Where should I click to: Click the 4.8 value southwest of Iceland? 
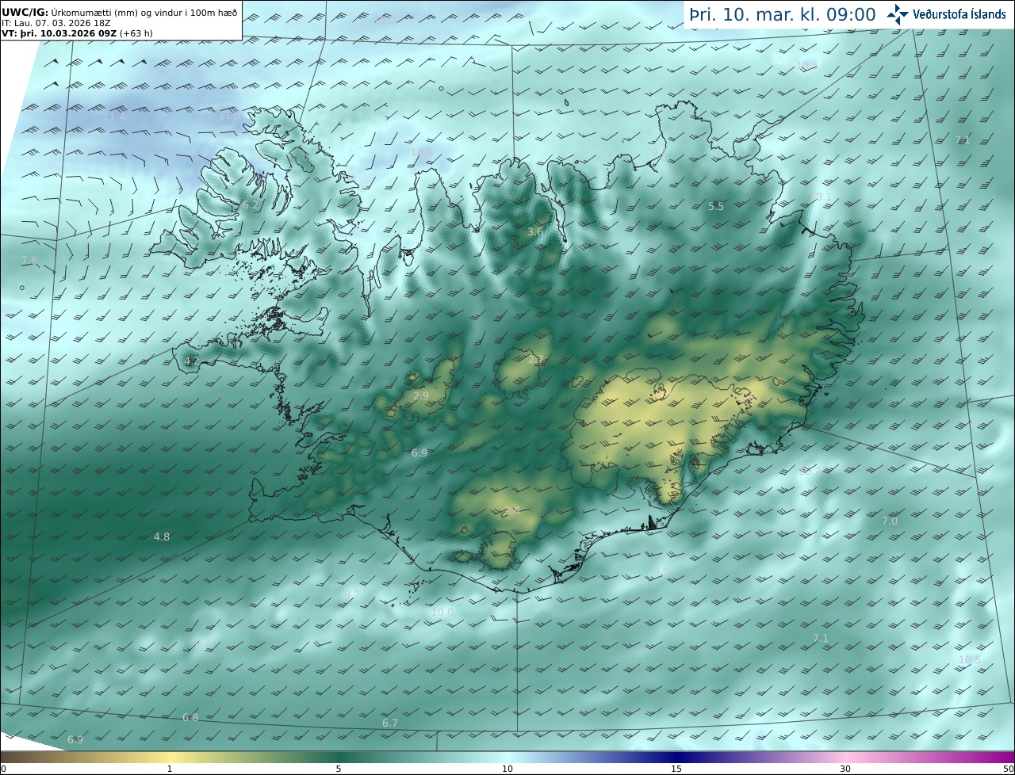tap(162, 536)
